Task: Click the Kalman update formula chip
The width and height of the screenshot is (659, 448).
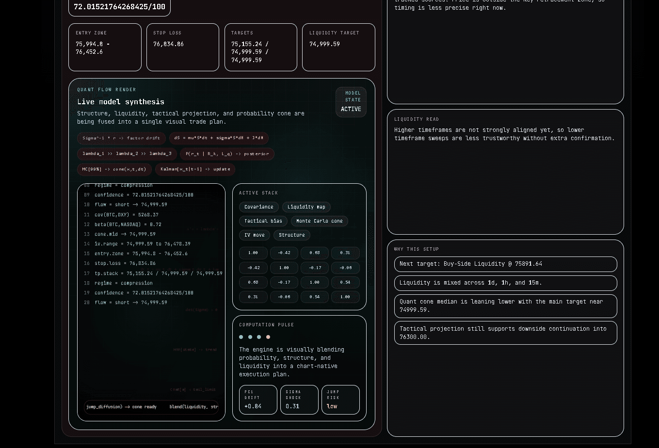Action: point(195,169)
